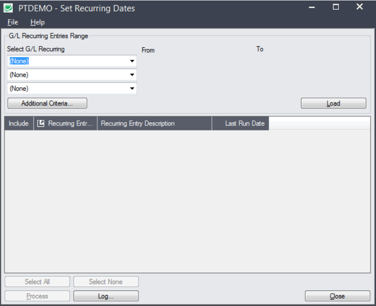Click the Recurring Entry Description column header
The image size is (376, 306).
(x=154, y=123)
